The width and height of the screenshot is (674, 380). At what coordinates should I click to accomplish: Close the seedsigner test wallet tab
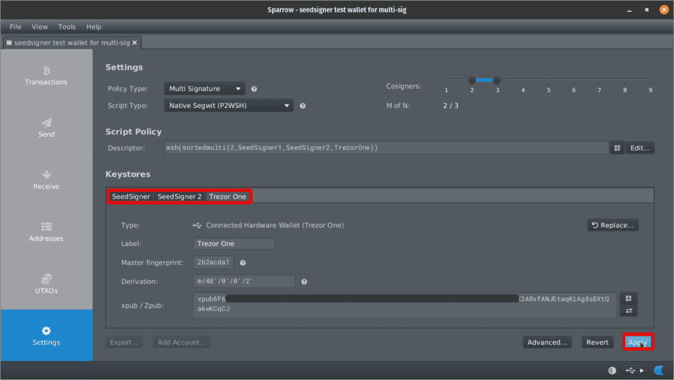[x=134, y=43]
